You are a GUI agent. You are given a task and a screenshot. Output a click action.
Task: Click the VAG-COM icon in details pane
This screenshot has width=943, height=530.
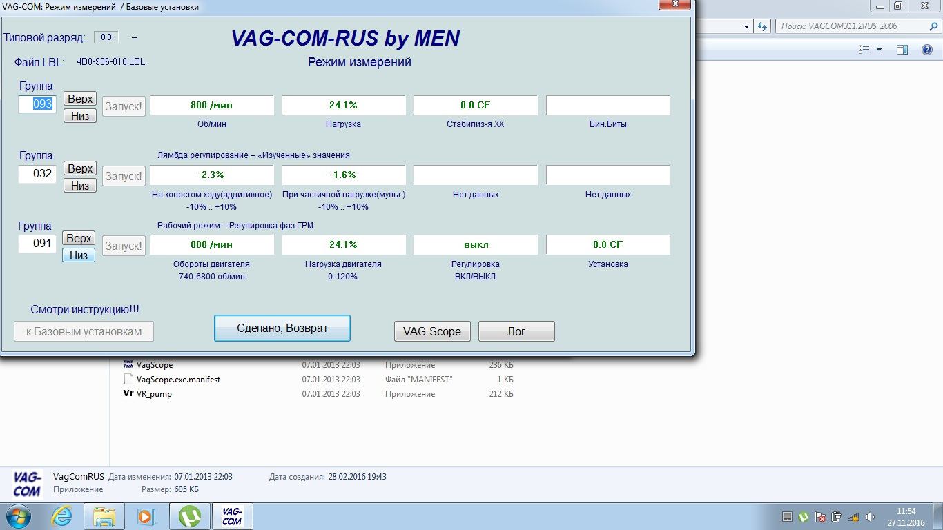click(x=28, y=484)
